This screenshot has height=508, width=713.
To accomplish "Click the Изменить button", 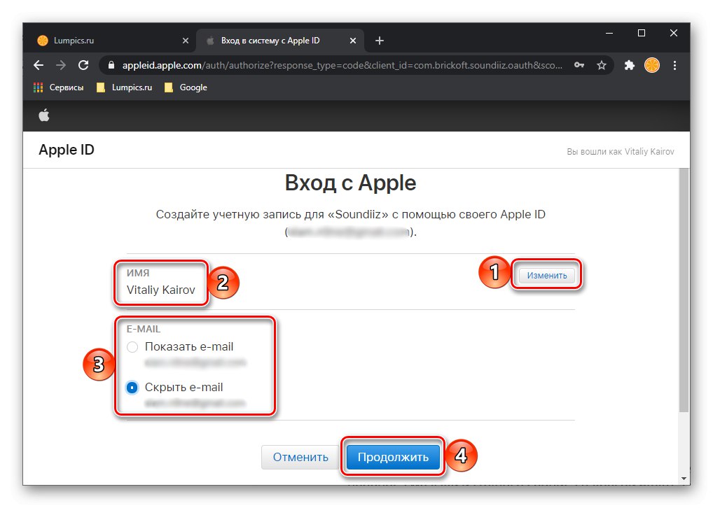I will click(x=546, y=276).
